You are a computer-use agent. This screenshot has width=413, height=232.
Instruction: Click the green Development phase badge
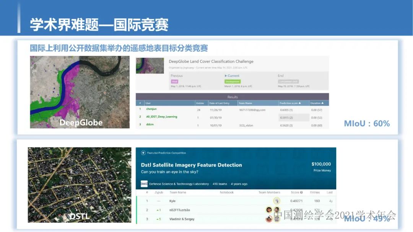[233, 81]
